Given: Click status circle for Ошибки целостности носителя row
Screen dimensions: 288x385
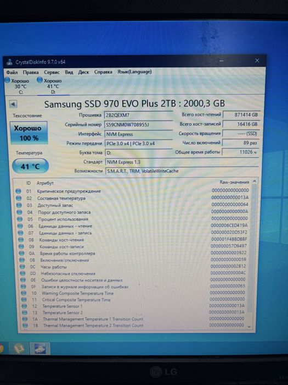Looking at the screenshot, I should (23, 280).
